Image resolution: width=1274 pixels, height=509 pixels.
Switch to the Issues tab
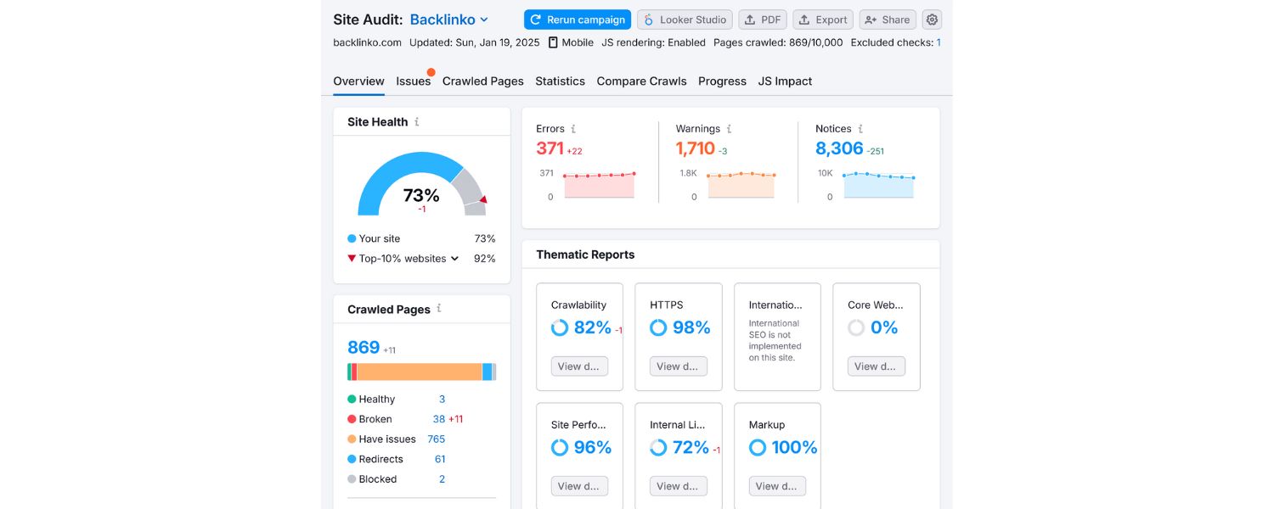click(414, 81)
